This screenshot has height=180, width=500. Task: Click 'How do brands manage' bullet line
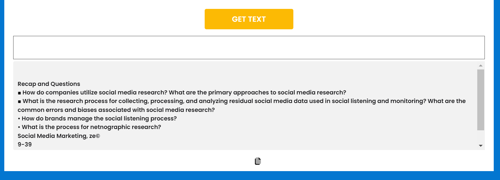point(97,118)
